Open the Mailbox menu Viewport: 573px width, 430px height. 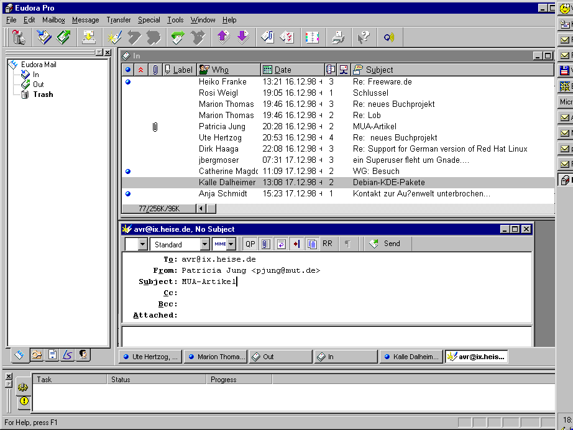point(53,20)
